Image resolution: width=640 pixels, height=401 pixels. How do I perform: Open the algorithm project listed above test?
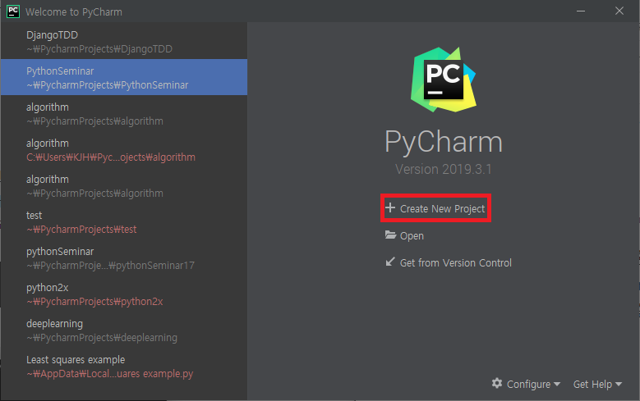(124, 185)
